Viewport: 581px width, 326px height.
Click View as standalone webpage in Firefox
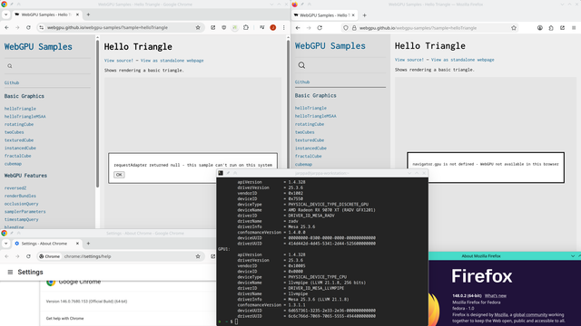point(462,60)
